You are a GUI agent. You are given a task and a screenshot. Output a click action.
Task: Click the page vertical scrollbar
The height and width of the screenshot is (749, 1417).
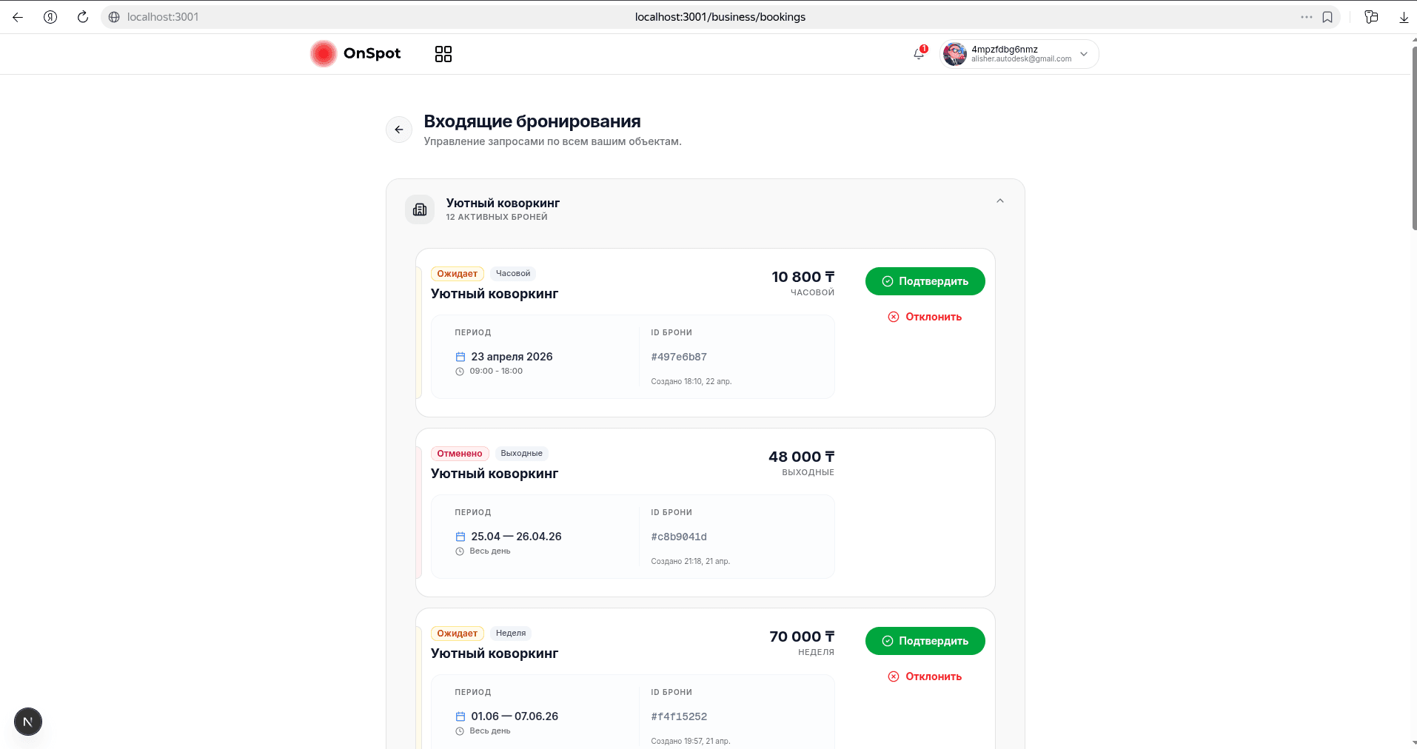click(1414, 138)
